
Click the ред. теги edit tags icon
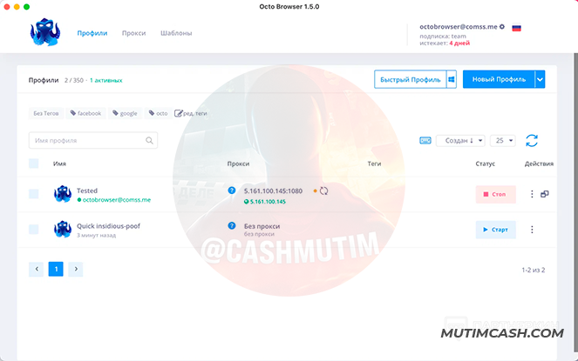178,113
